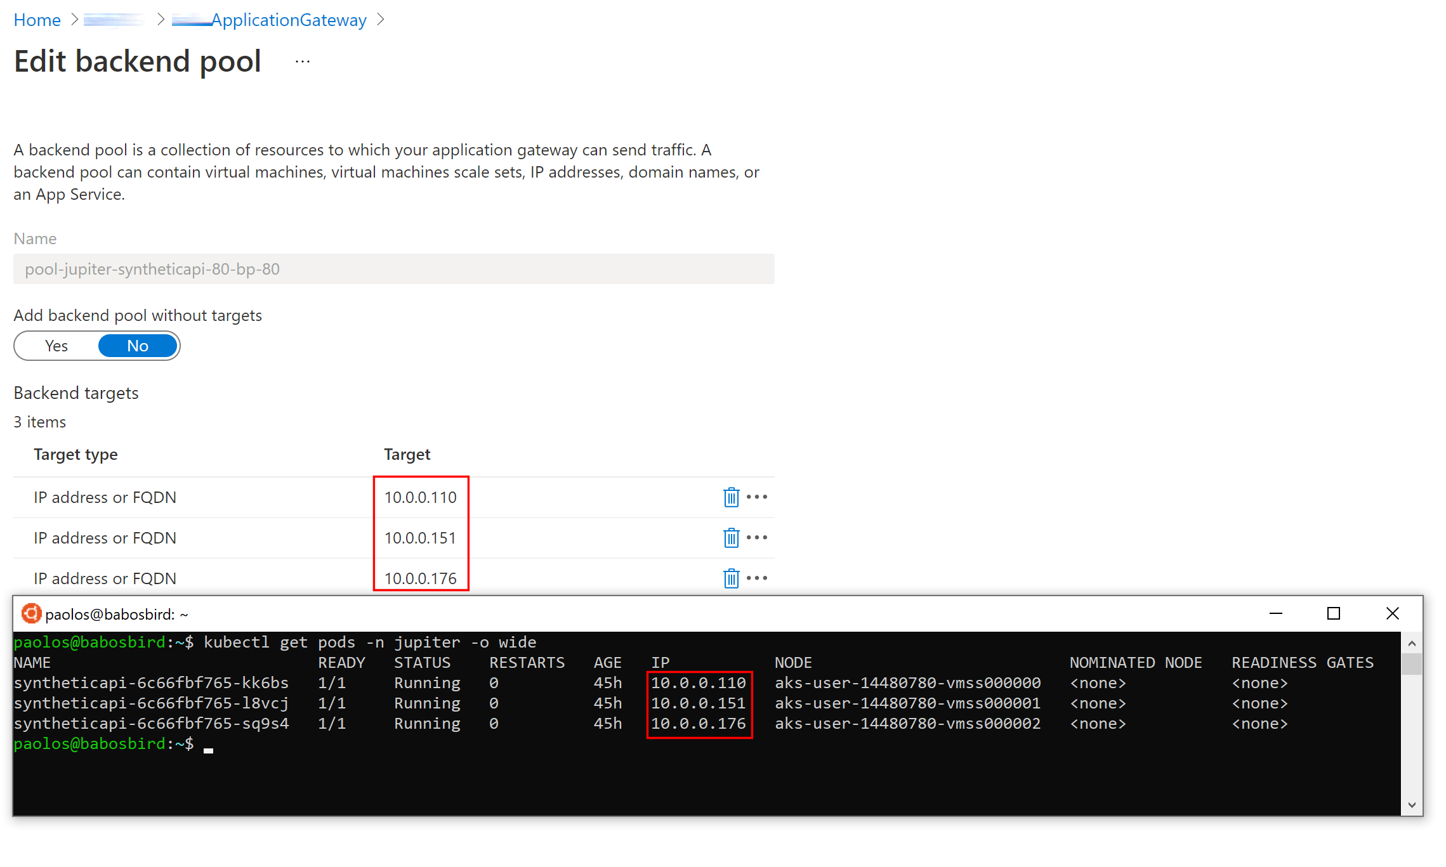The width and height of the screenshot is (1446, 867).
Task: Delete the 10.0.0.176 backend target
Action: [x=731, y=578]
